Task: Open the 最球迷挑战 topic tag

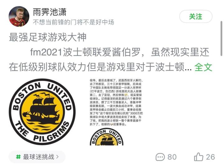Action: (x=37, y=157)
